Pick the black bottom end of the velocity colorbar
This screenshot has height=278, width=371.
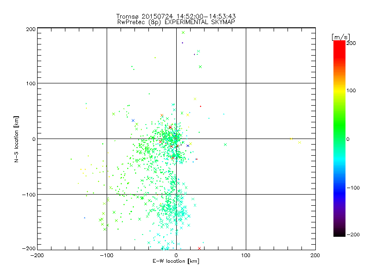click(x=339, y=233)
